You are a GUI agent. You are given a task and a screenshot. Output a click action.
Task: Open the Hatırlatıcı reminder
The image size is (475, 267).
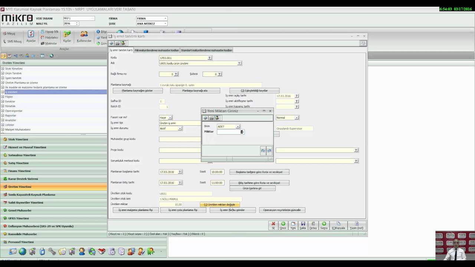[x=49, y=37]
